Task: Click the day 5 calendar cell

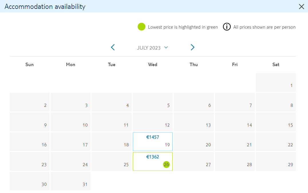Action: click(153, 102)
